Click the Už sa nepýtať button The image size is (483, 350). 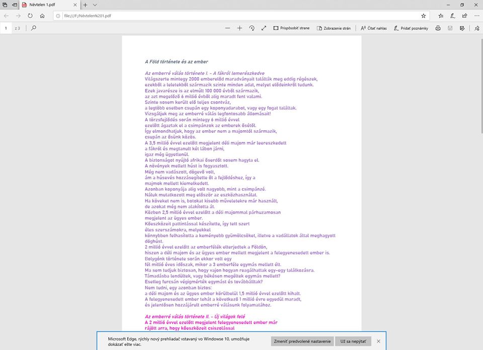(353, 341)
